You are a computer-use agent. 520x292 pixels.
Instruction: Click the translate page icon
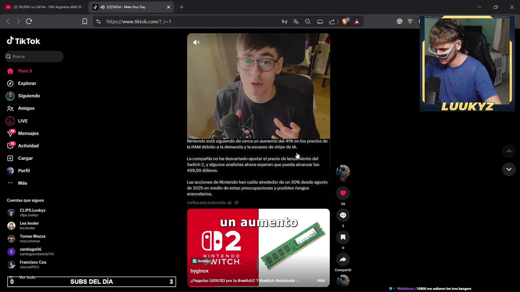(x=296, y=21)
